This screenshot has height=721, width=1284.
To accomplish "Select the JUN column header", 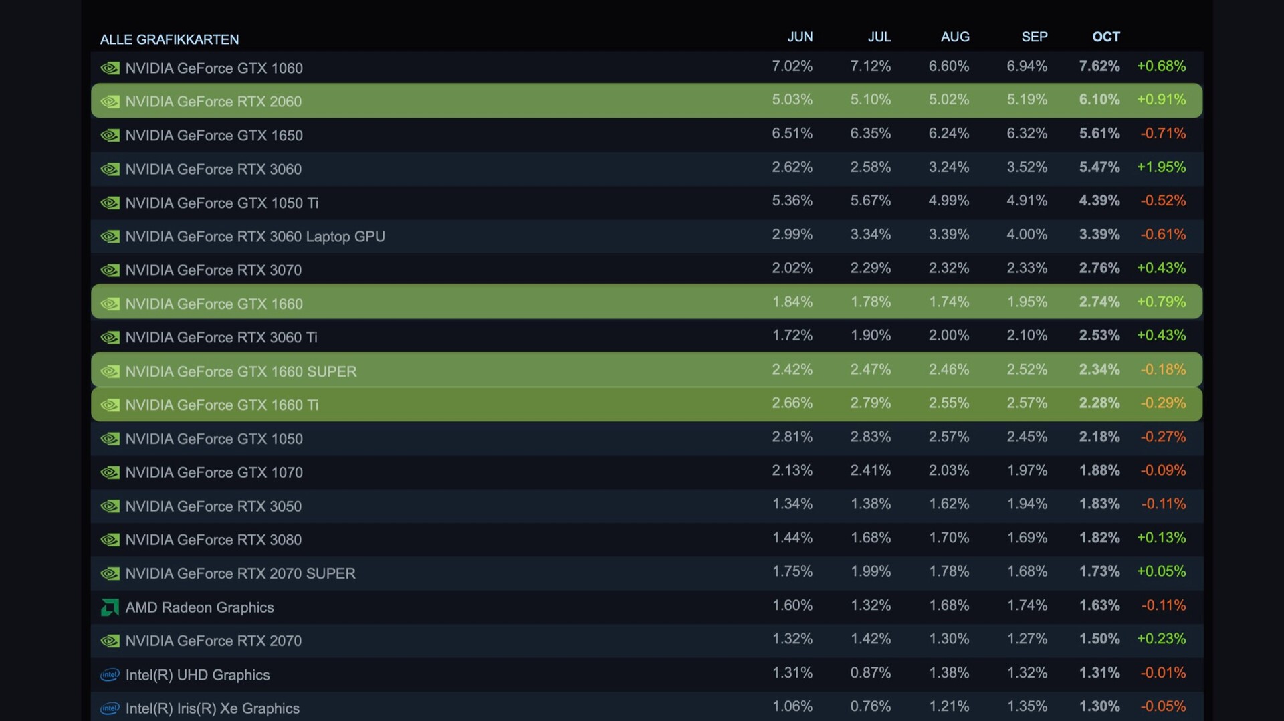I will click(800, 37).
